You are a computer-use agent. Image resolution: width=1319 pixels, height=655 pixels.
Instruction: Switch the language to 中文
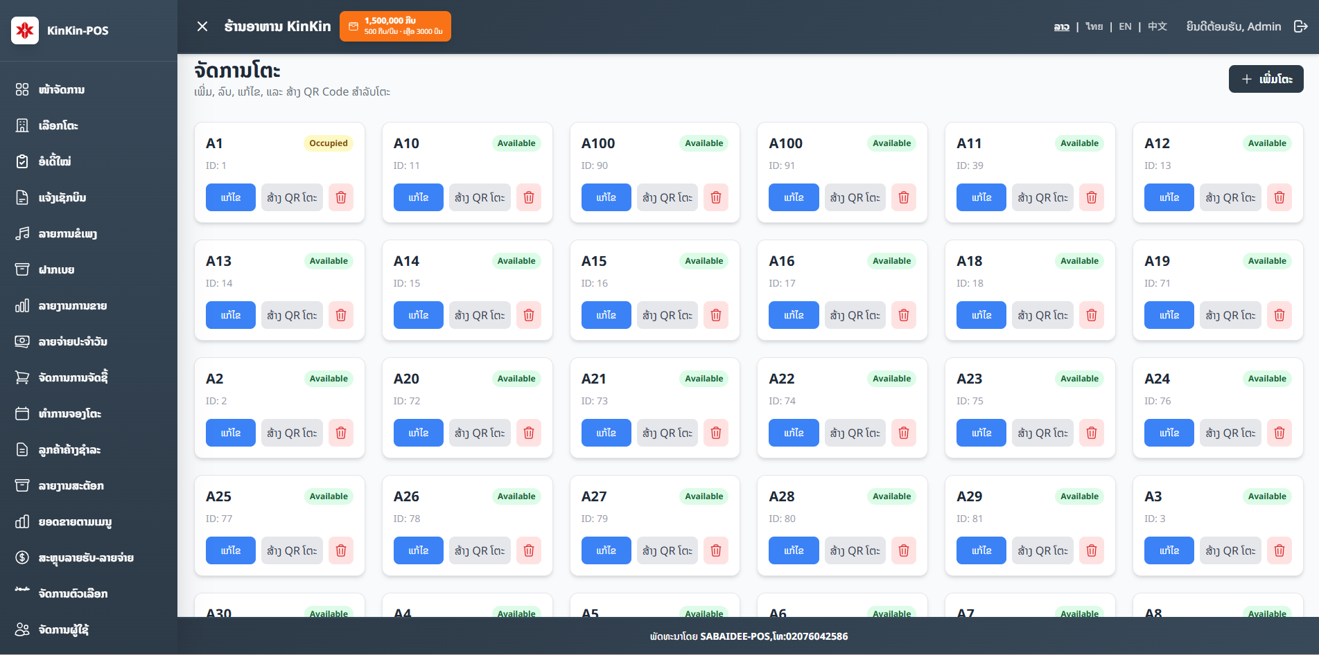tap(1157, 26)
